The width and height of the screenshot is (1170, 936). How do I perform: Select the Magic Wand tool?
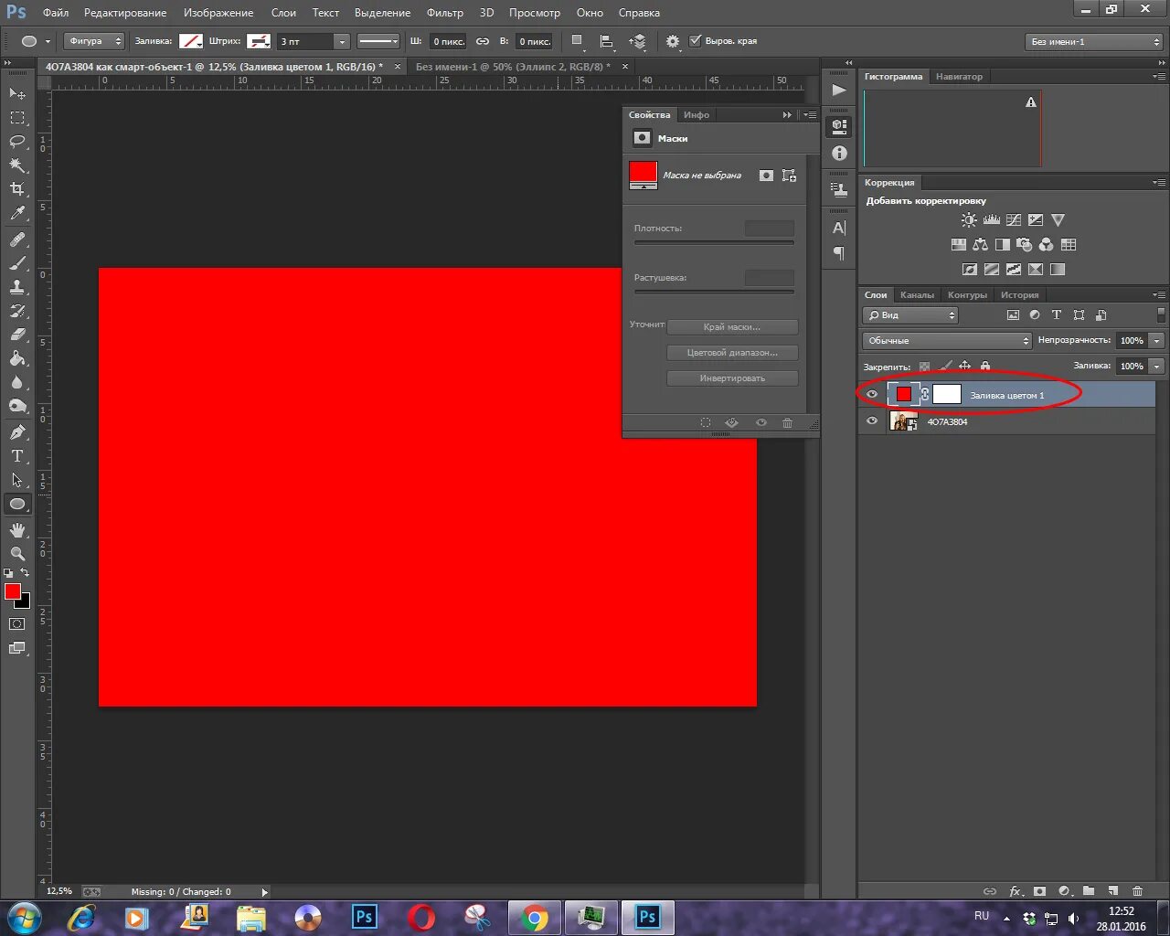point(17,165)
